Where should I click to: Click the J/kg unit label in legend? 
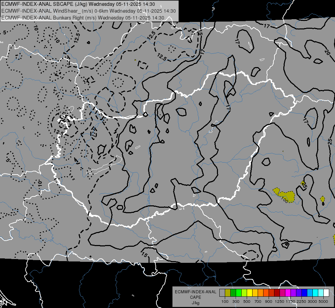pos(195,303)
